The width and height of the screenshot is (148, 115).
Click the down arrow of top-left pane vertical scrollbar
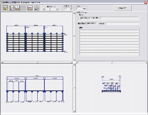(x=74, y=60)
